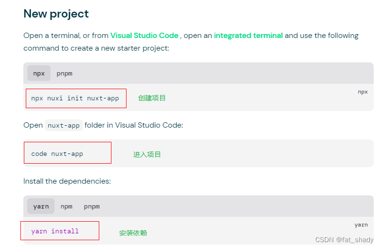This screenshot has height=248, width=381.
Task: Click the yarn label right of code block
Action: coord(361,225)
